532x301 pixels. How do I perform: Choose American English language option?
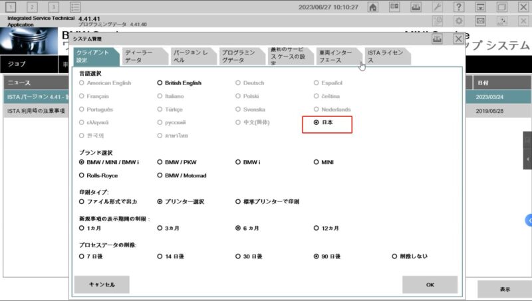click(x=105, y=82)
